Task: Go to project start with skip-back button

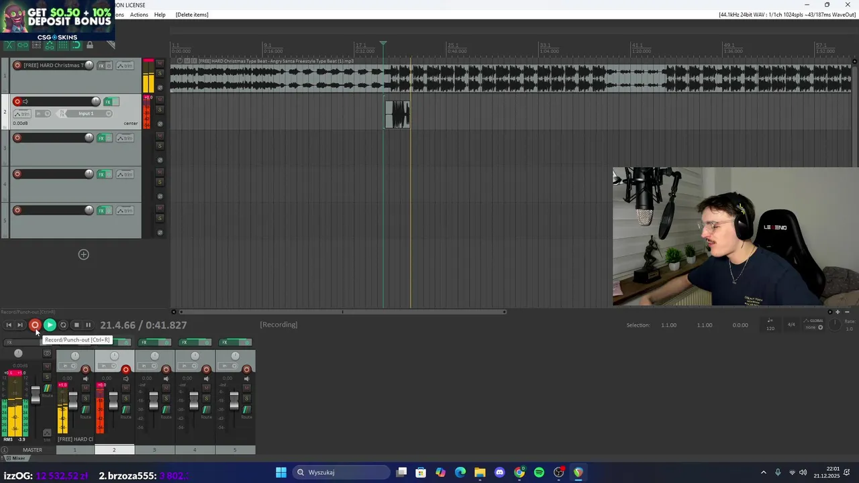Action: click(x=9, y=325)
